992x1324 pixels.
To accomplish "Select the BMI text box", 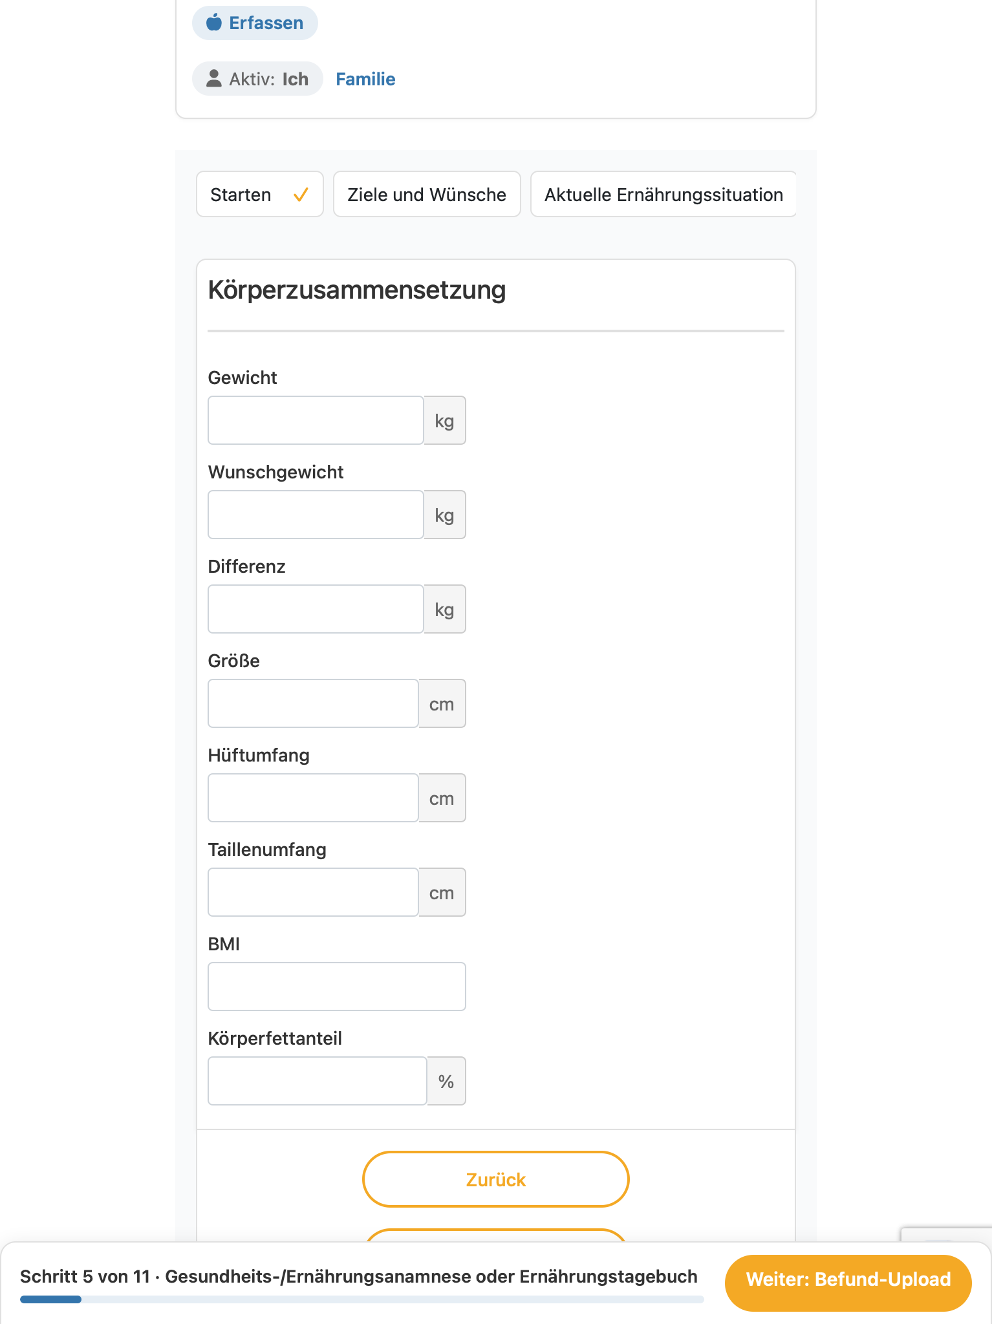I will point(337,987).
